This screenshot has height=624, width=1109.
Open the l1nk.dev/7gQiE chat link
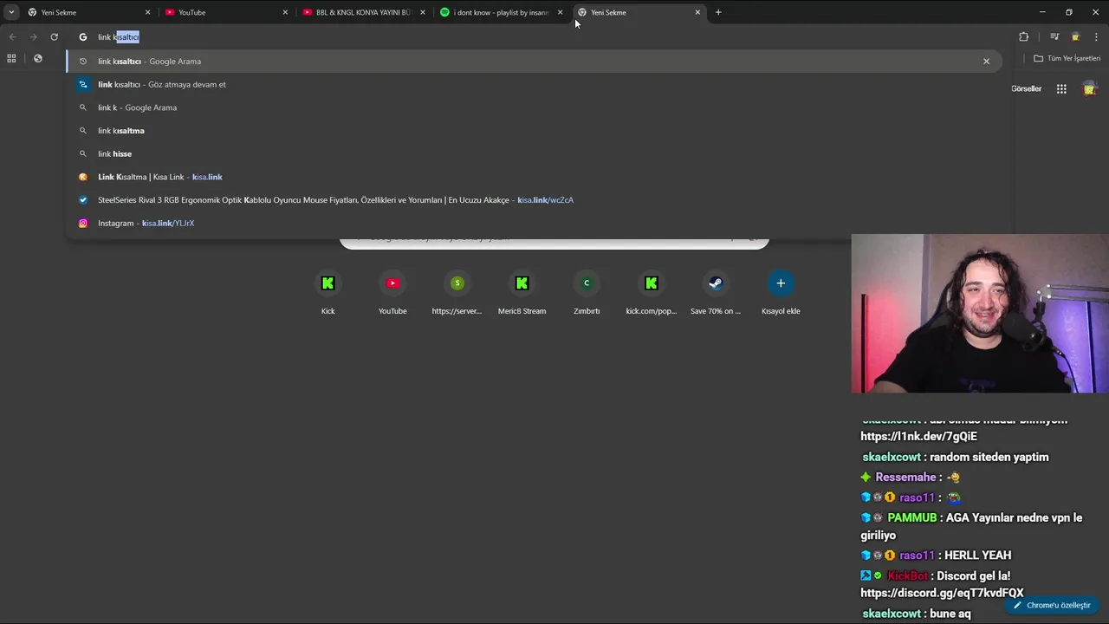[x=918, y=437]
